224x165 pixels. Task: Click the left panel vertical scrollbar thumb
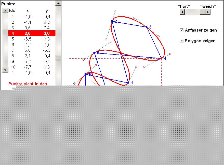(58, 58)
